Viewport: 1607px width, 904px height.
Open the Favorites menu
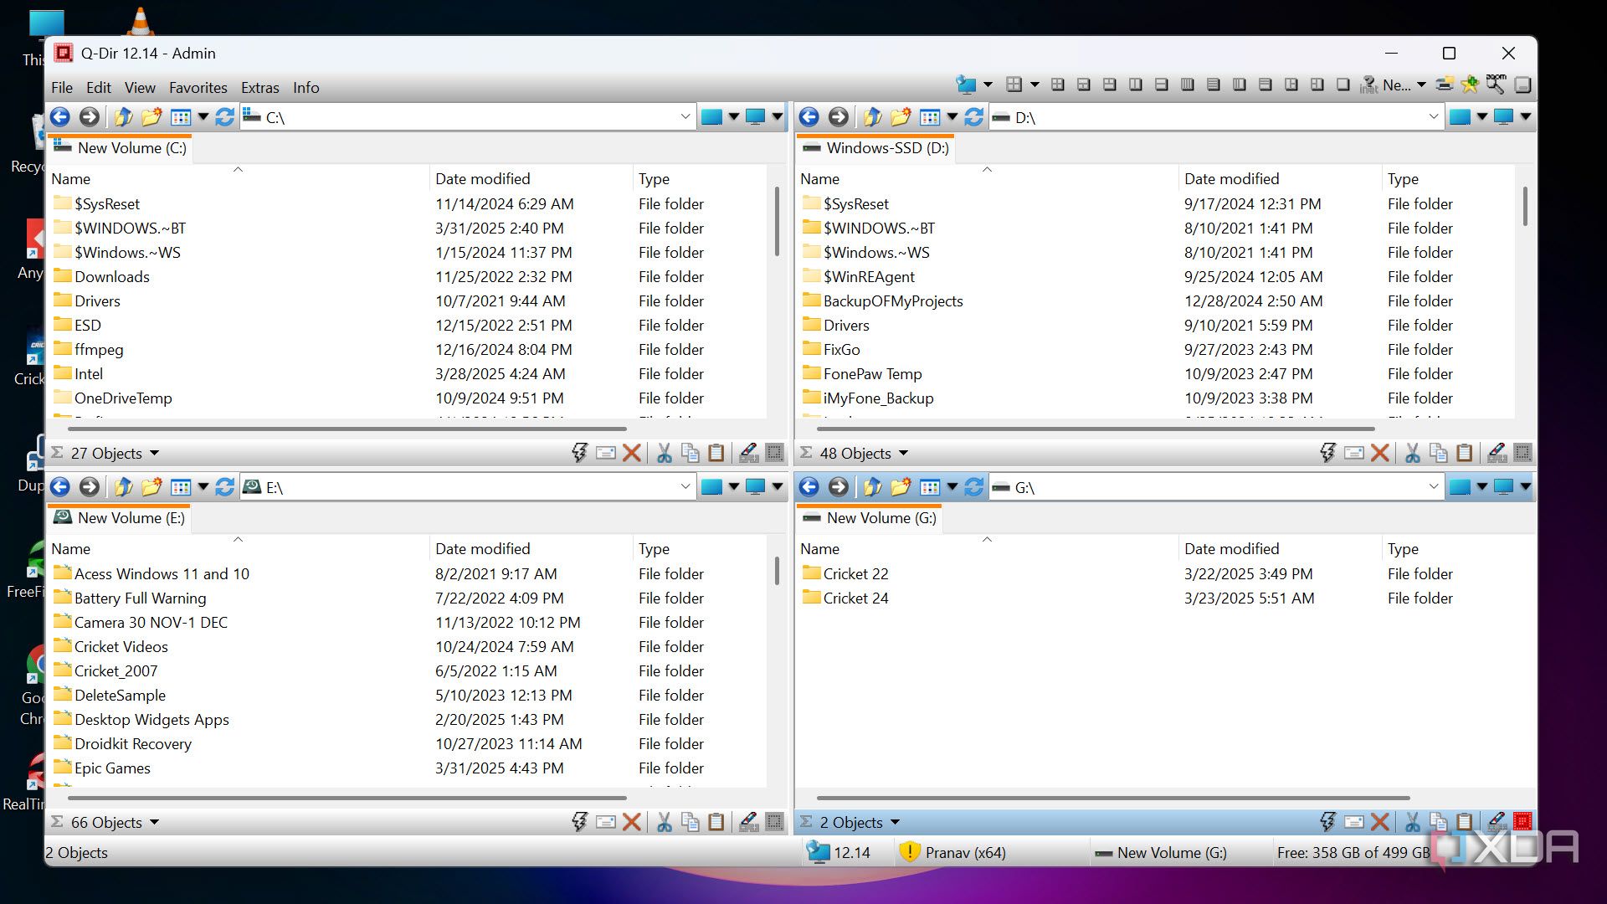[x=198, y=88]
